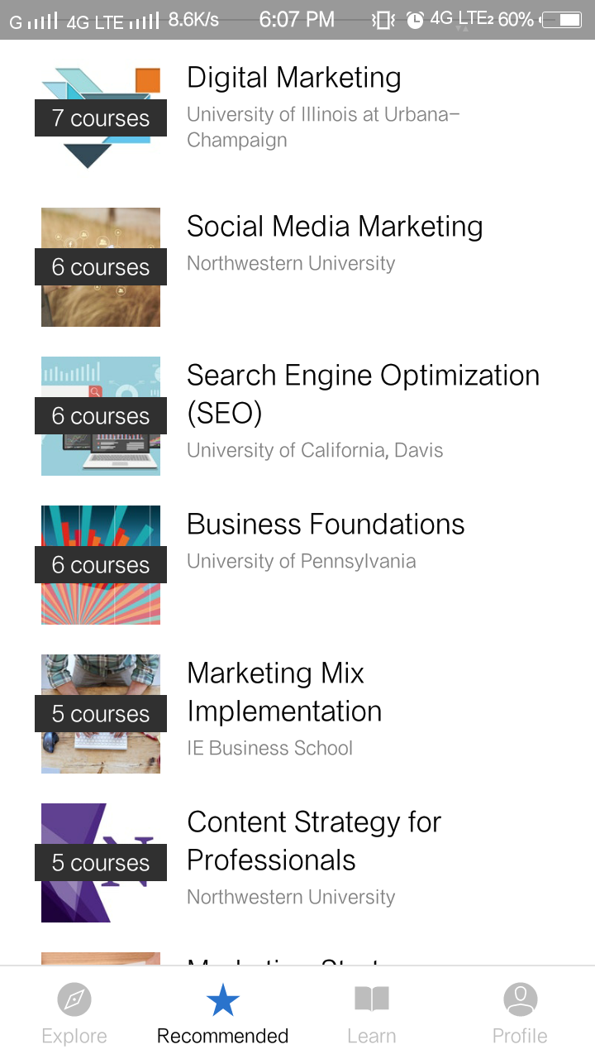The image size is (595, 1059).
Task: Open the Digital Marketing thumbnail
Action: click(101, 117)
